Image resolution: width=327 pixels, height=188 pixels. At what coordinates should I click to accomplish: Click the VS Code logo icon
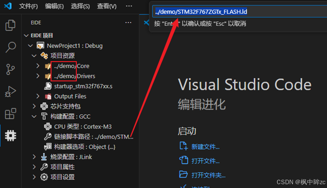click(x=8, y=6)
